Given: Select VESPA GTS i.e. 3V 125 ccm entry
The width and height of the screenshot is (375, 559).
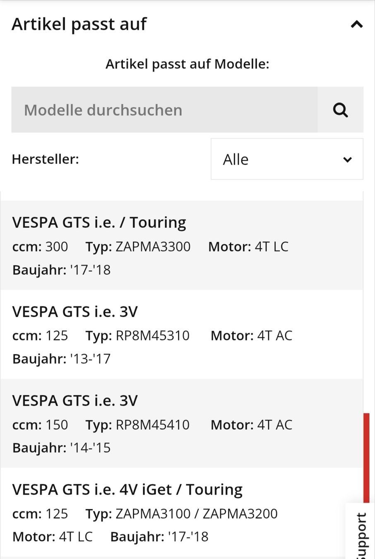Looking at the screenshot, I should pos(181,334).
